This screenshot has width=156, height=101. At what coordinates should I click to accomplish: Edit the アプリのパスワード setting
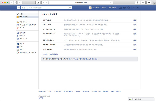tap(135, 34)
